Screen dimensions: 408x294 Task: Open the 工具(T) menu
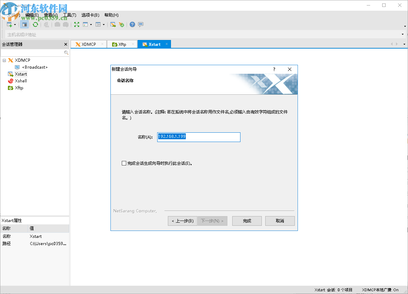(x=70, y=15)
